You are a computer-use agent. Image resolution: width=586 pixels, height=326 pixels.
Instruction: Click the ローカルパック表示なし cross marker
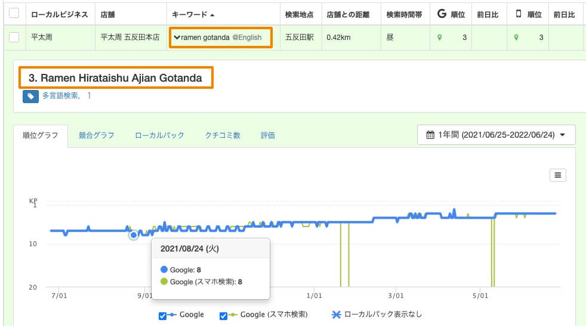(x=336, y=315)
